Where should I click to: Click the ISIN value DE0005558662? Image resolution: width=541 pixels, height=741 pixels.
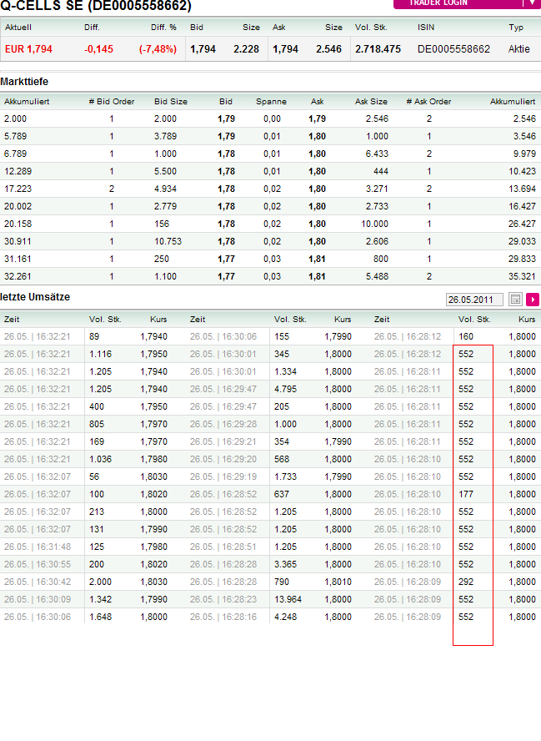(453, 49)
